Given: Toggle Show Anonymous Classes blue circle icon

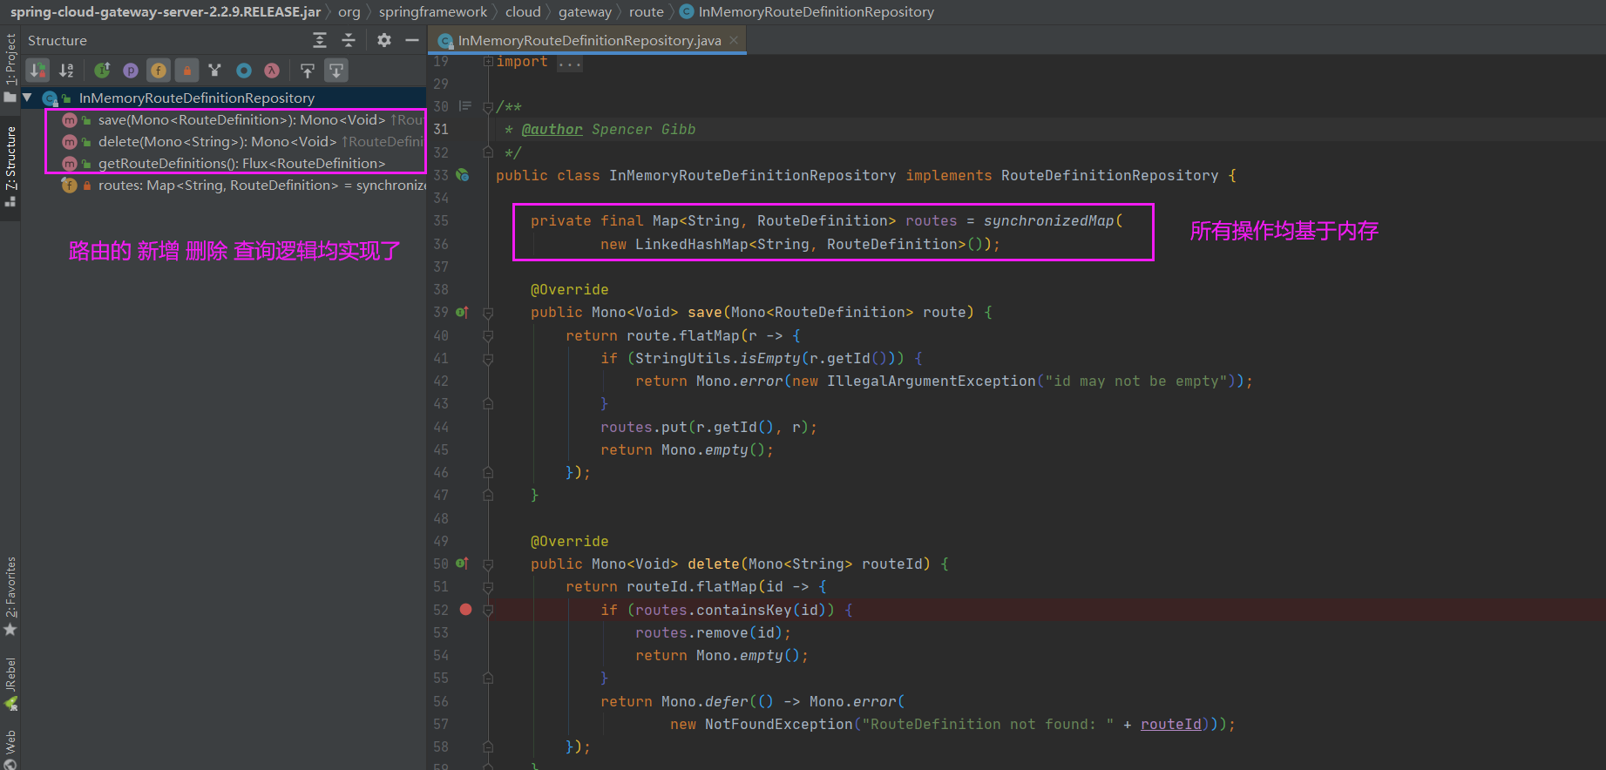Looking at the screenshot, I should pos(244,71).
